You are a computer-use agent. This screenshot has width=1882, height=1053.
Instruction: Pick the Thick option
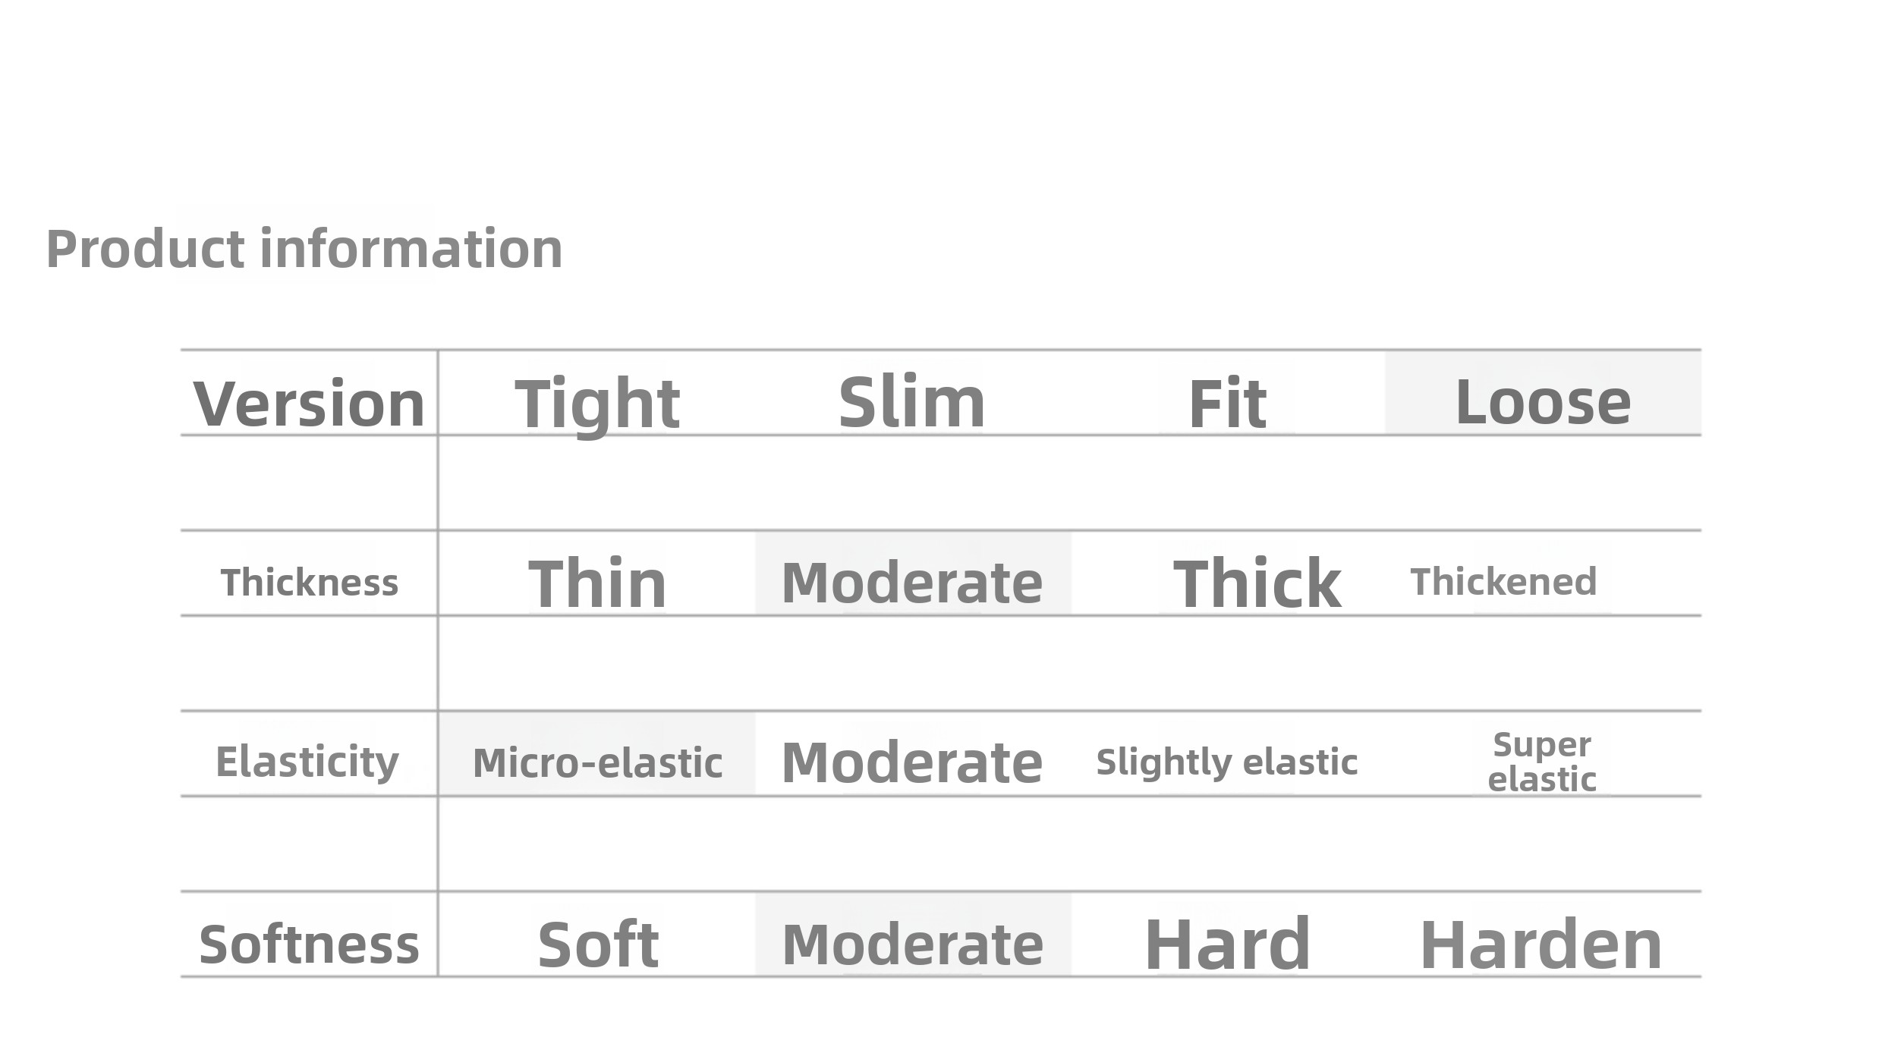pyautogui.click(x=1257, y=583)
